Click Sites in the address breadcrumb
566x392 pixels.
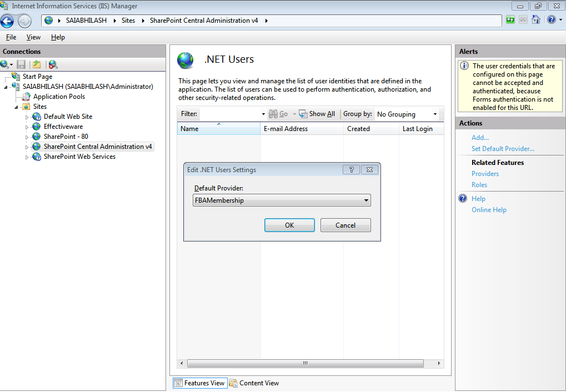pos(128,21)
